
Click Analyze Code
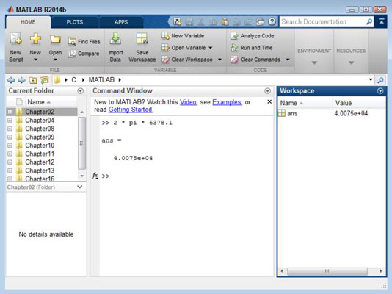click(x=253, y=36)
